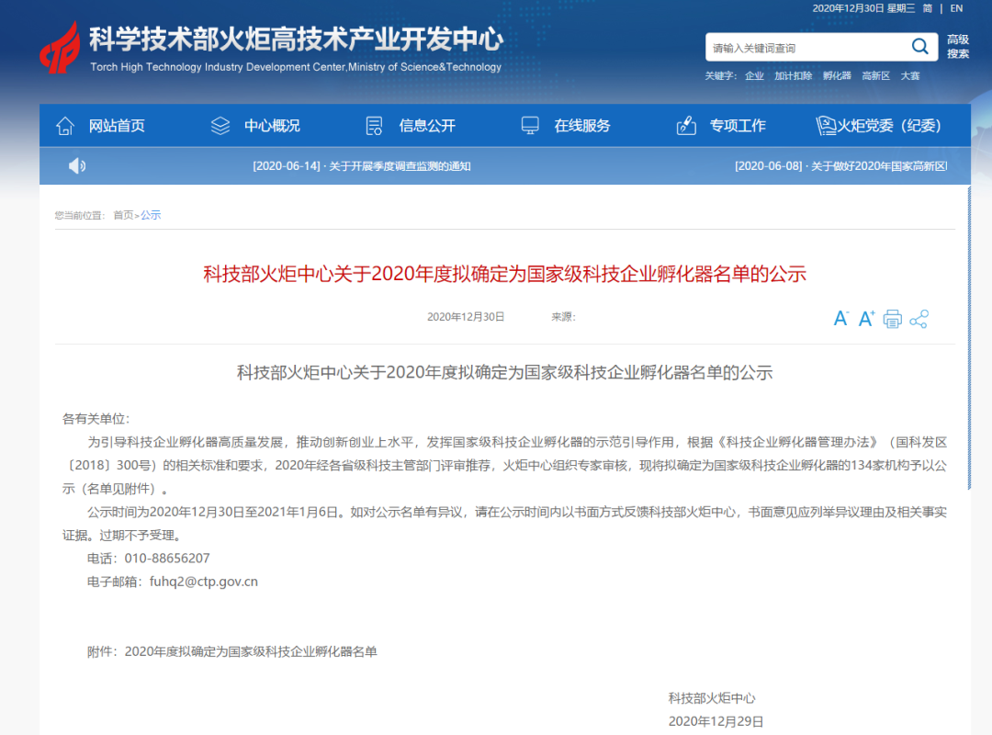Click the share icon
The width and height of the screenshot is (992, 735).
point(919,319)
